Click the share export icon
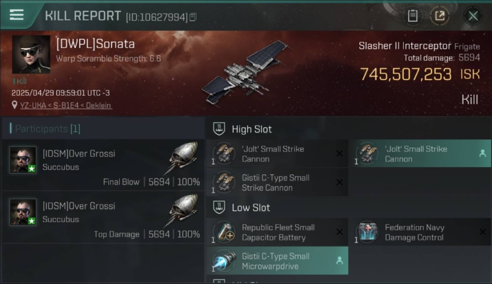Image resolution: width=492 pixels, height=284 pixels. point(439,16)
